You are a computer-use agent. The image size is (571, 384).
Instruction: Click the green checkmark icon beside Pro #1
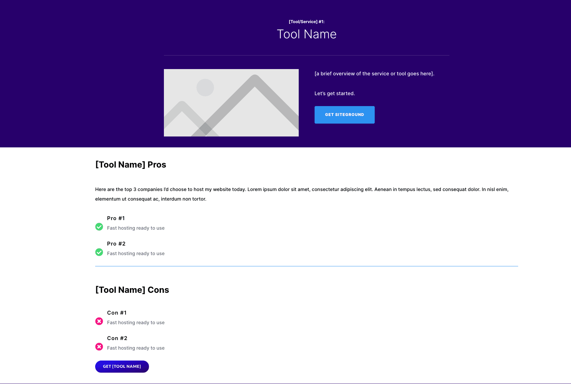tap(99, 227)
